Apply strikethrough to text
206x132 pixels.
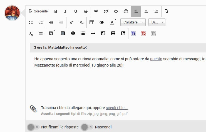click(86, 11)
